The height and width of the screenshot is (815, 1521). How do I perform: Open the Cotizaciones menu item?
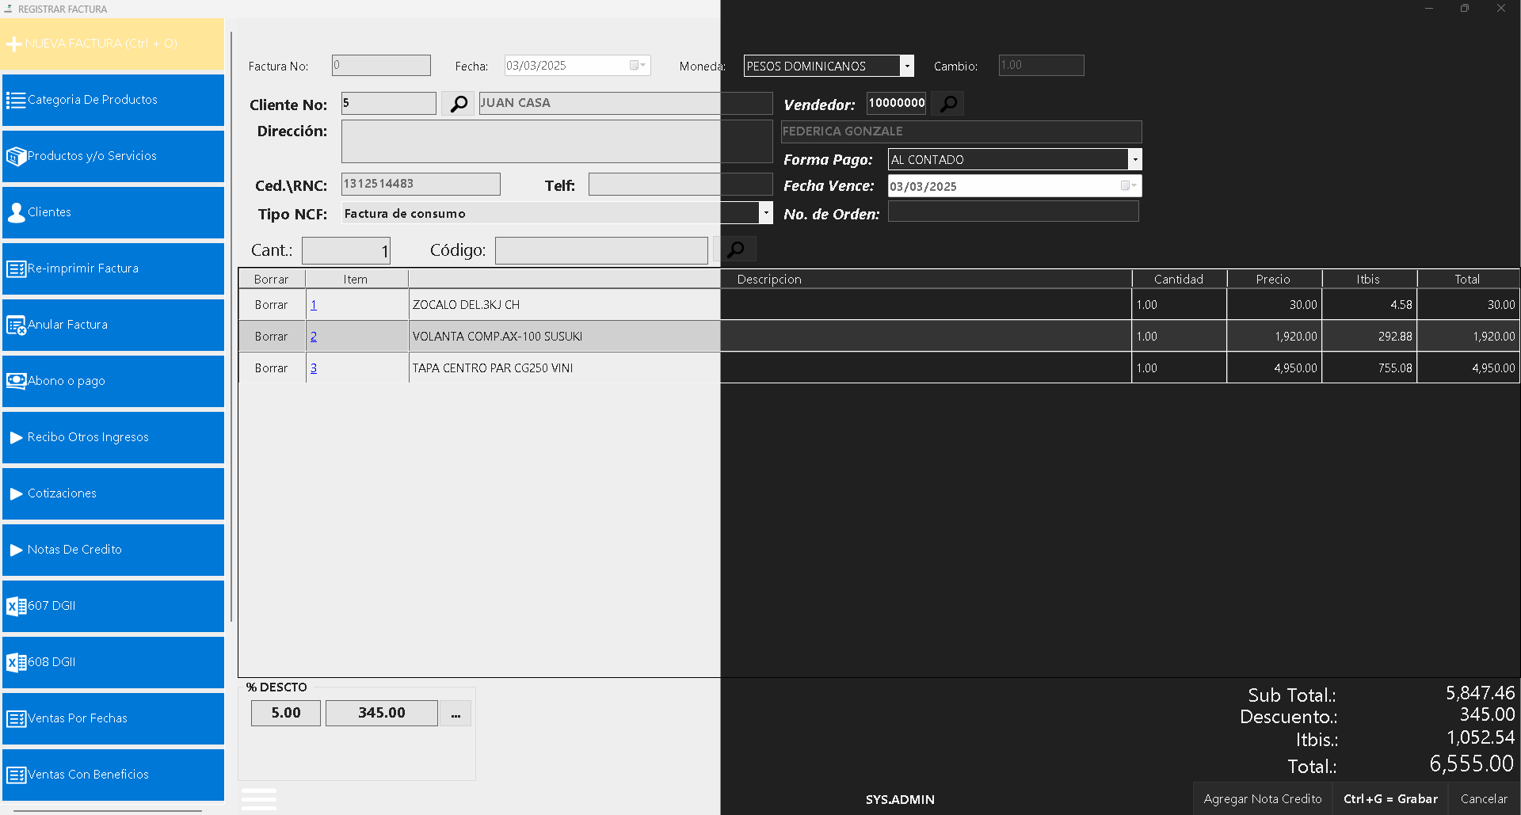[113, 493]
